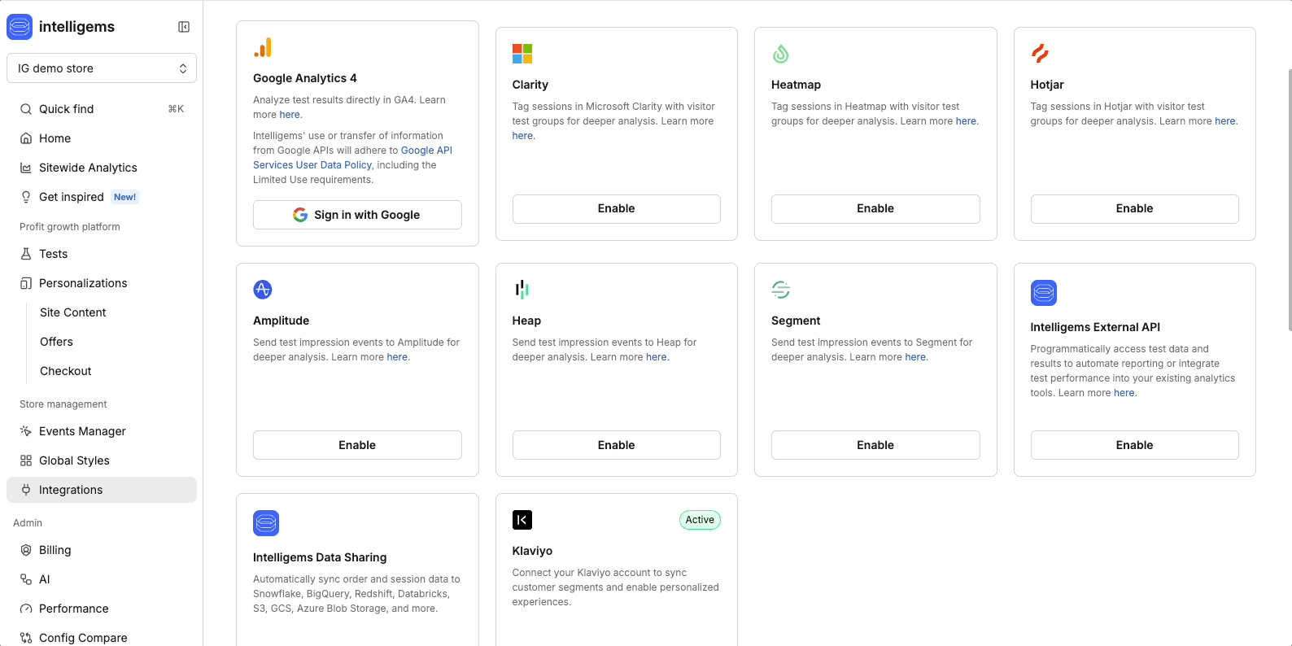Screen dimensions: 1292x646
Task: Click the Personalizations icon
Action: point(26,283)
